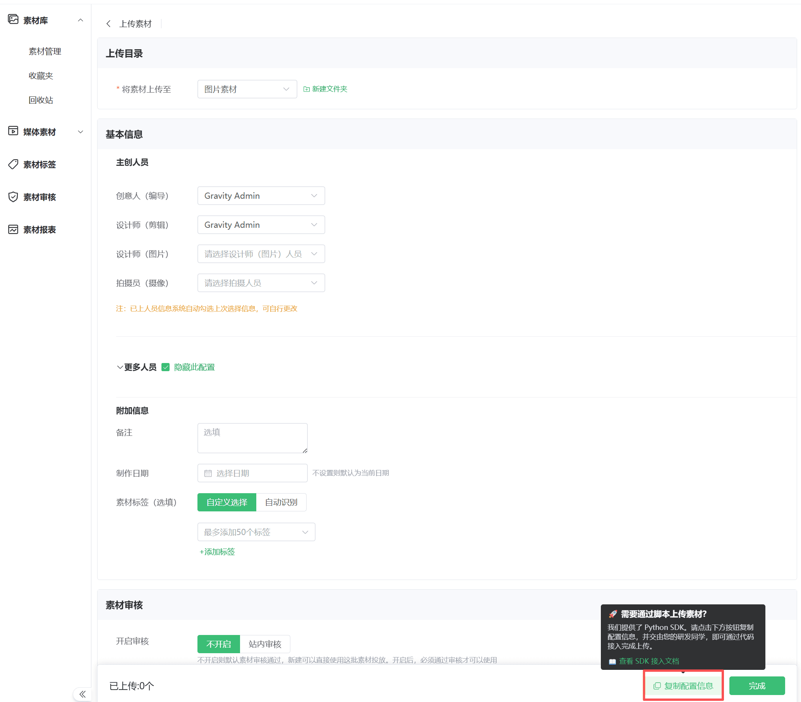Viewport: 801px width, 702px height.
Task: Click into the 备注 text area
Action: (252, 438)
